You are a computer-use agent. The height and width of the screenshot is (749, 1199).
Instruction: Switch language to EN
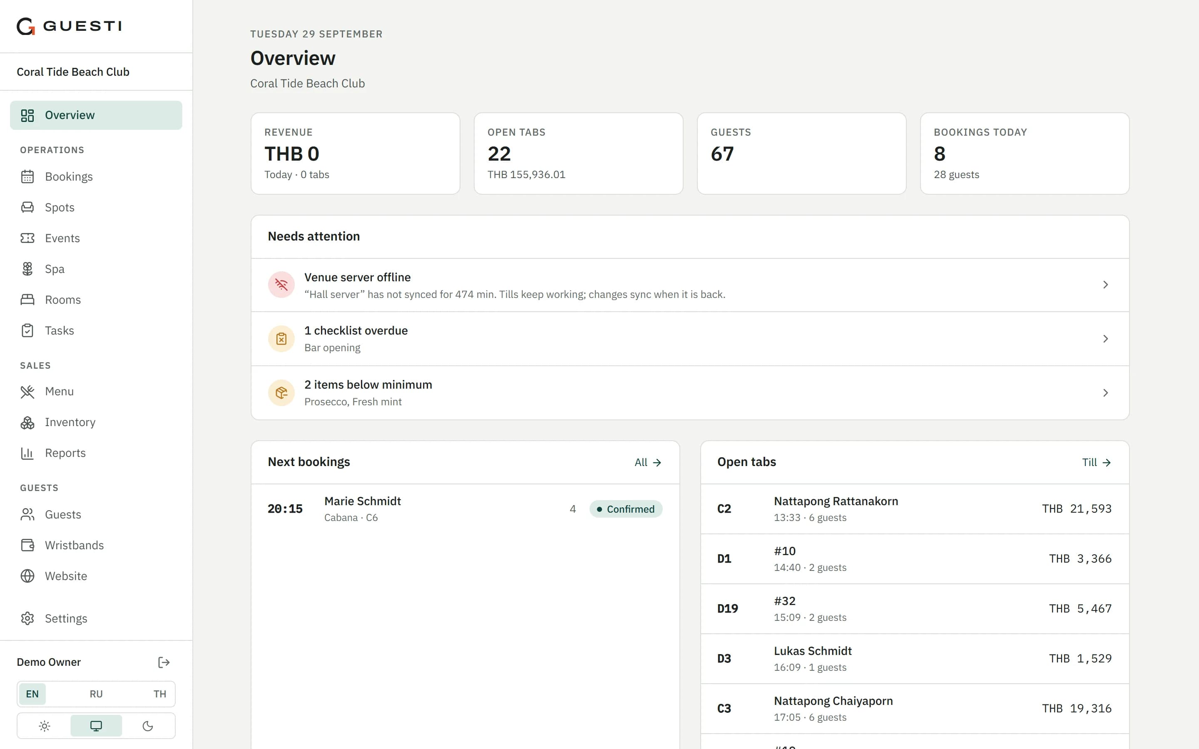click(x=32, y=694)
